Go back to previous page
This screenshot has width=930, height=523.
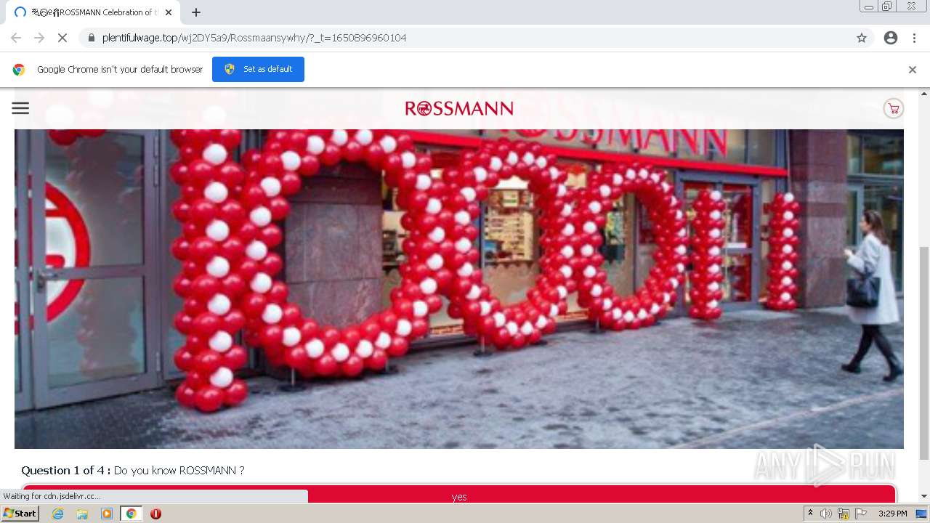tap(16, 38)
